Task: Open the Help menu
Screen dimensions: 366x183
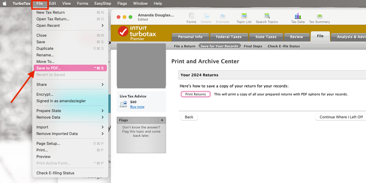Action: click(158, 4)
